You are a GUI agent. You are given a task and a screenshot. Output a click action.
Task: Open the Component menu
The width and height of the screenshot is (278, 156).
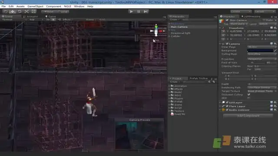pos(53,6)
